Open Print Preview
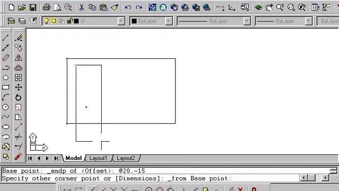This screenshot has height=191, width=339. click(x=57, y=7)
